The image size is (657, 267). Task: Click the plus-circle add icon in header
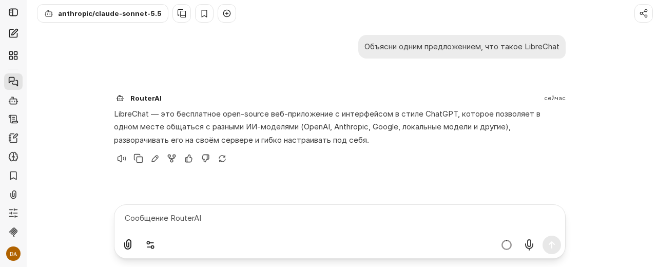[227, 13]
